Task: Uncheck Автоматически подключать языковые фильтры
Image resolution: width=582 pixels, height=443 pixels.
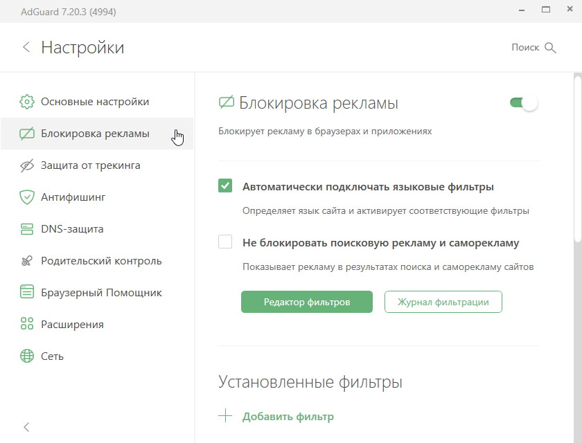Action: [x=225, y=186]
